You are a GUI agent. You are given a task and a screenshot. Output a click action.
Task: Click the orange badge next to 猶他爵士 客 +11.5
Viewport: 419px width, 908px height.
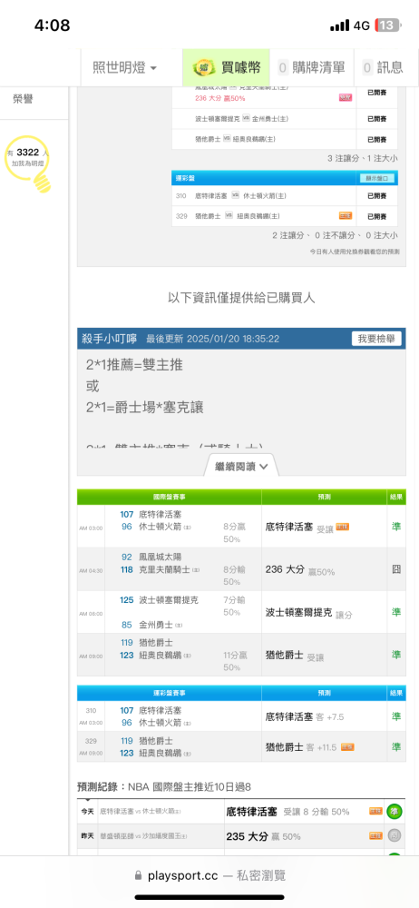(x=347, y=747)
